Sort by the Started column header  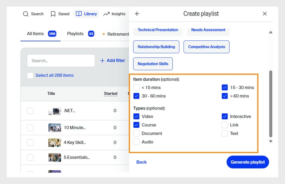click(111, 94)
